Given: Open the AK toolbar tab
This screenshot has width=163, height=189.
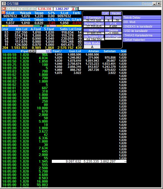Looking at the screenshot, I should tap(9, 9).
